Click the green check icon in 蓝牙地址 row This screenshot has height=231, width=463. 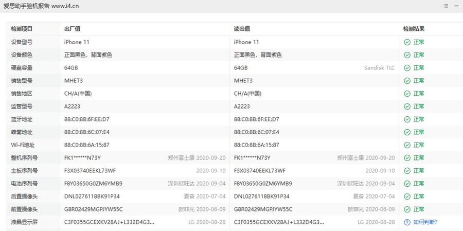[x=407, y=119]
